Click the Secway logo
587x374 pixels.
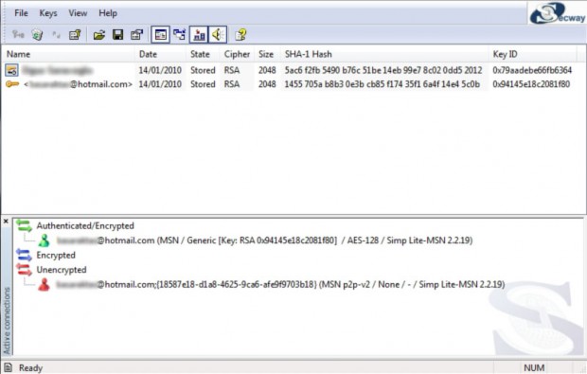pos(557,13)
